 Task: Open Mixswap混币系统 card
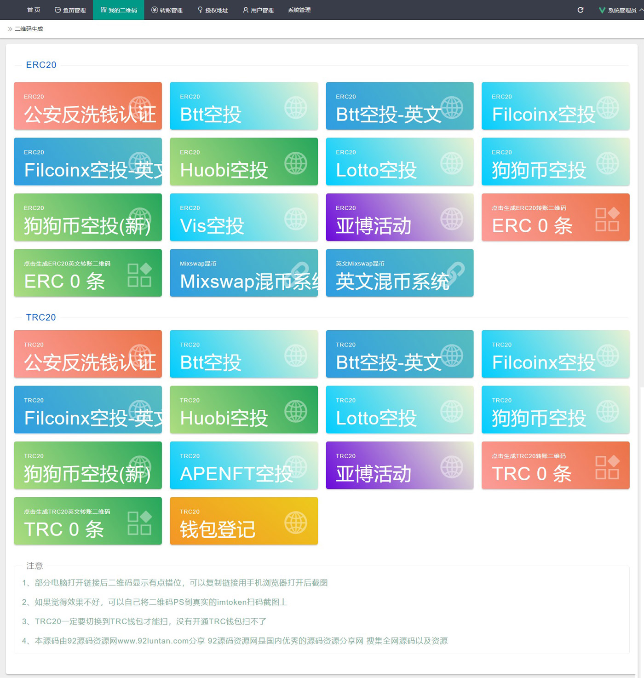pyautogui.click(x=244, y=273)
